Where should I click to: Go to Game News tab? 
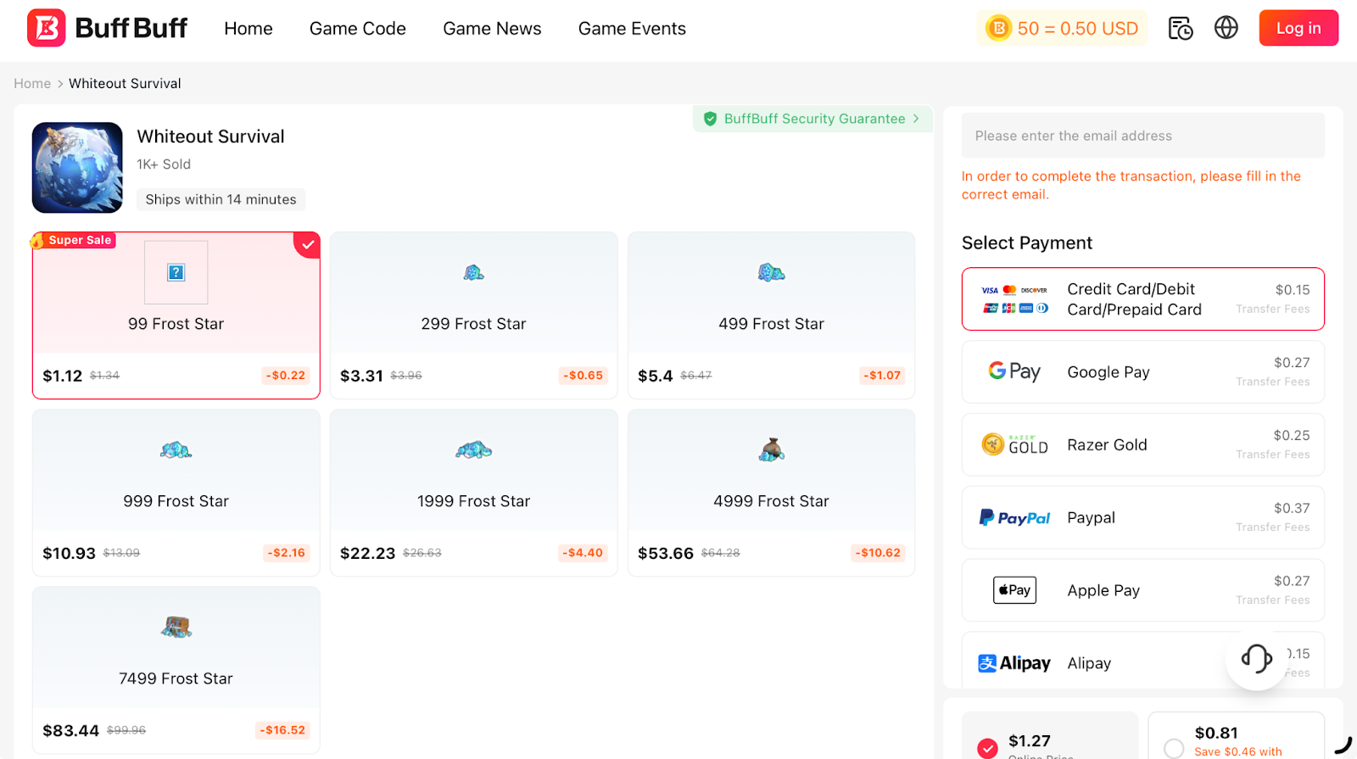click(492, 29)
